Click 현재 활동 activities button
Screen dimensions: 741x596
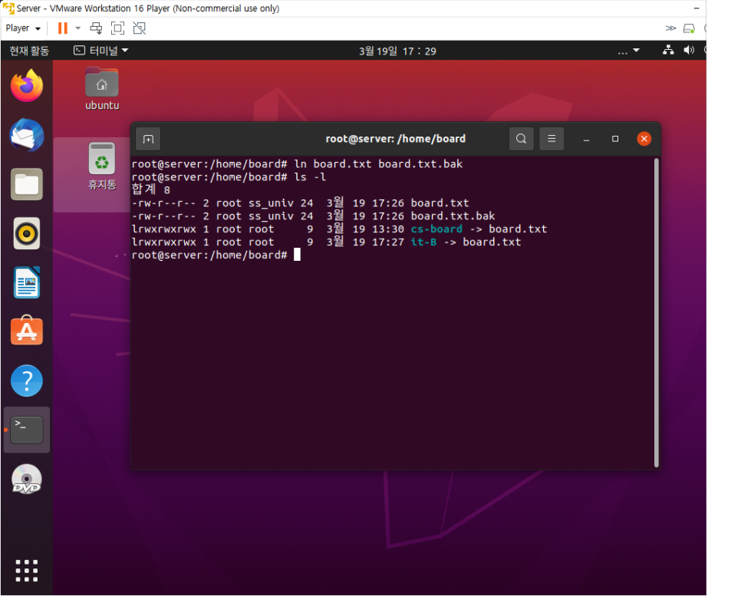[x=29, y=51]
